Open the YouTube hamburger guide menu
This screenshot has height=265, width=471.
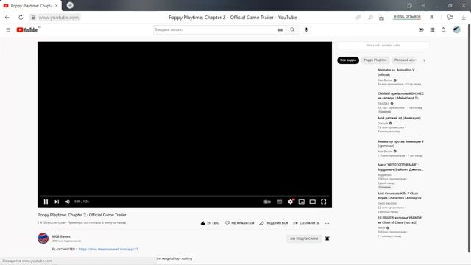pyautogui.click(x=8, y=29)
